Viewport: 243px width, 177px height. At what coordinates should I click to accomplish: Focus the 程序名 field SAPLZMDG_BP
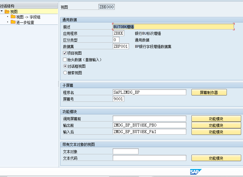[x=149, y=92]
